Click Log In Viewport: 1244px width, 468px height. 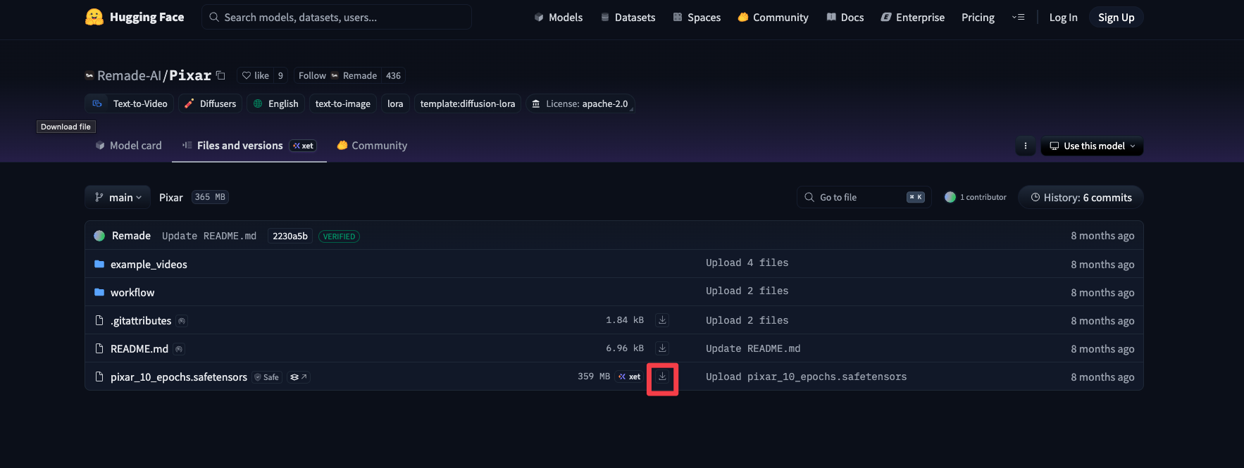pyautogui.click(x=1063, y=17)
